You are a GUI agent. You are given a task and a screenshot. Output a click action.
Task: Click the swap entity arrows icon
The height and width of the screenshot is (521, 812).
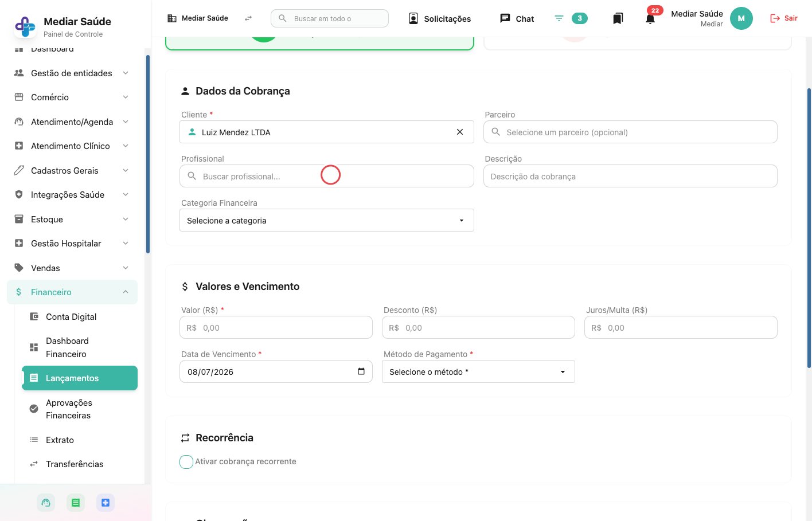[x=248, y=18]
